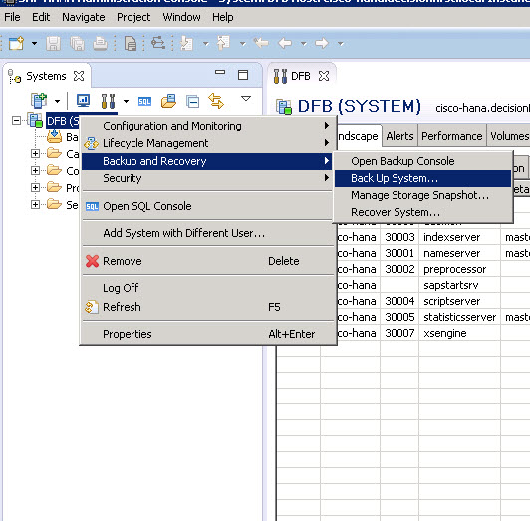Click the Link with Editor arrows icon
Screen dimensions: 530x521
[216, 101]
